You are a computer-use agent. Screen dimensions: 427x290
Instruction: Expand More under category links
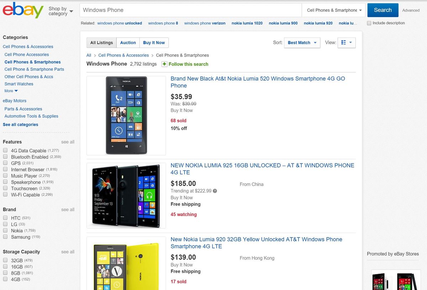point(11,91)
